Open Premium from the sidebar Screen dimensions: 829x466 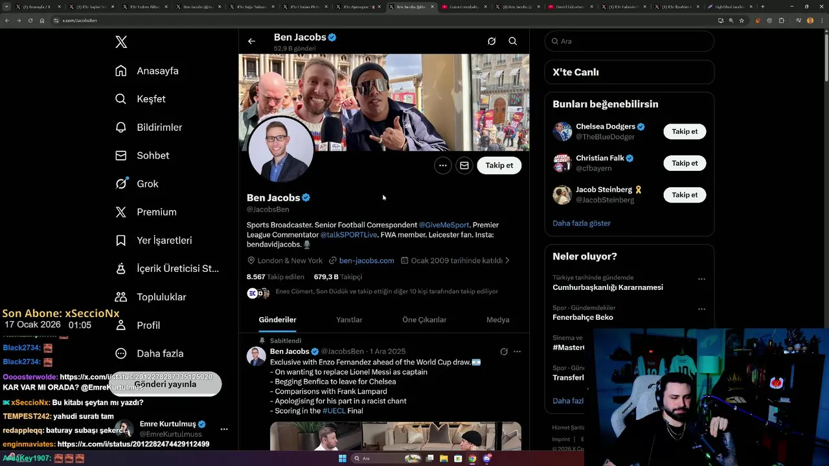[146, 212]
